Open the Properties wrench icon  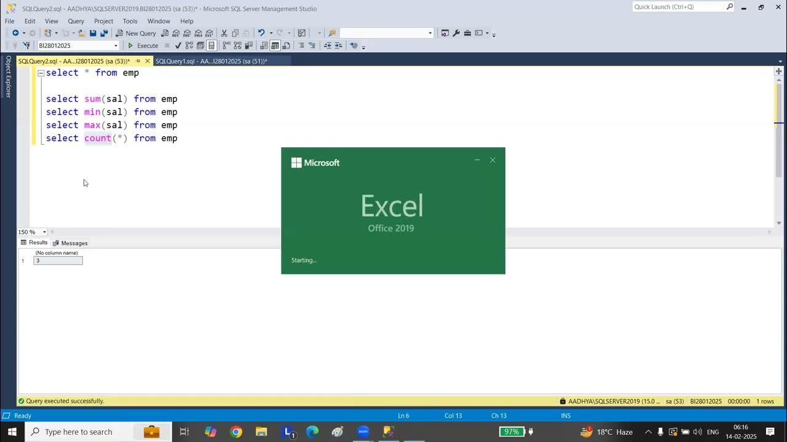[456, 33]
